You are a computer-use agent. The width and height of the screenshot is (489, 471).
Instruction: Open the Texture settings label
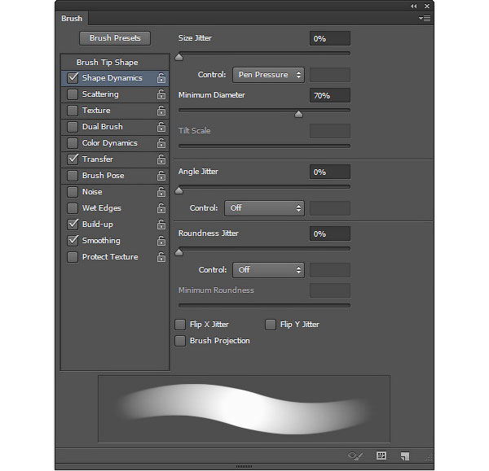coord(96,111)
